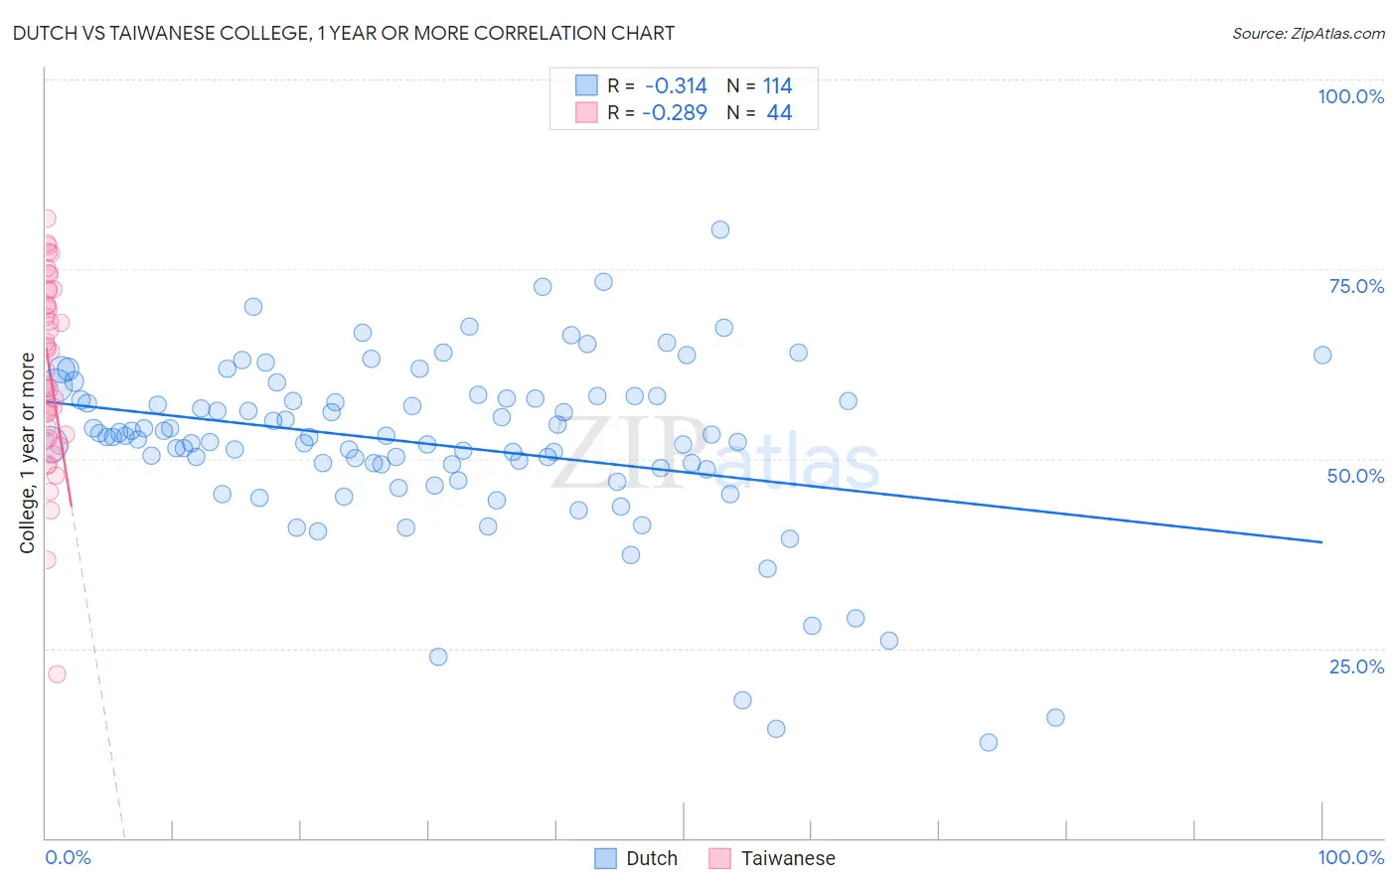The width and height of the screenshot is (1397, 886).
Task: Click the 25.0% y-axis label
Action: point(1356,666)
